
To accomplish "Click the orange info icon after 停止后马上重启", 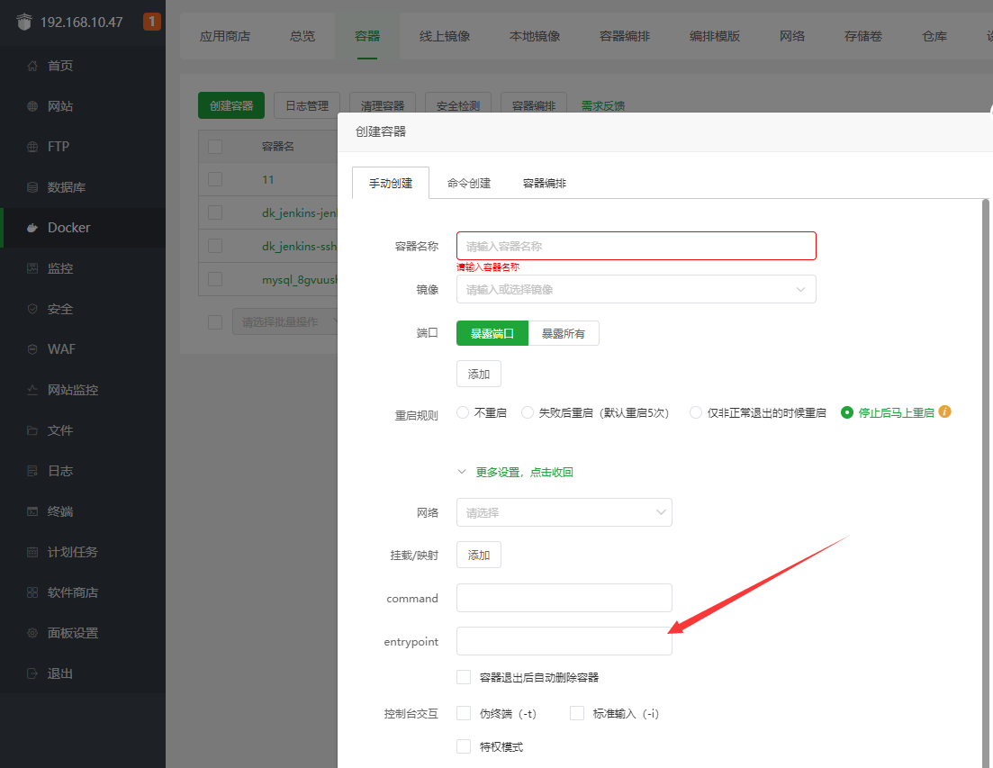I will (945, 411).
